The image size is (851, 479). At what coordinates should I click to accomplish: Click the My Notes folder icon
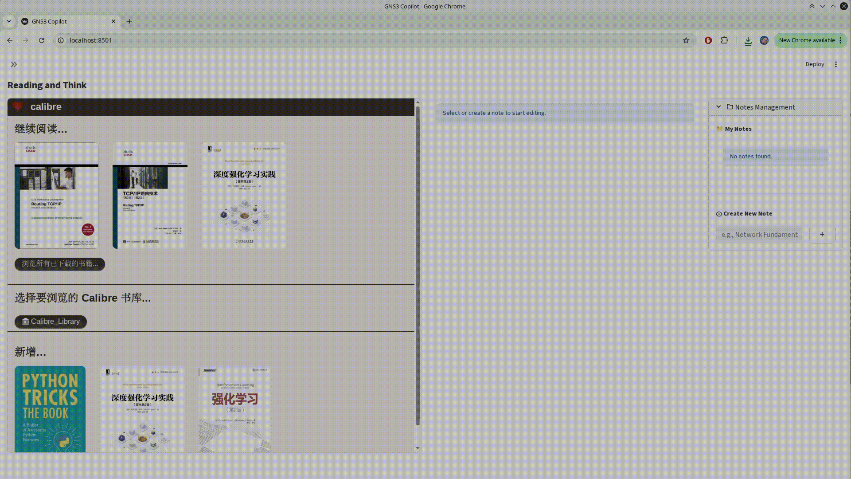[x=720, y=129]
